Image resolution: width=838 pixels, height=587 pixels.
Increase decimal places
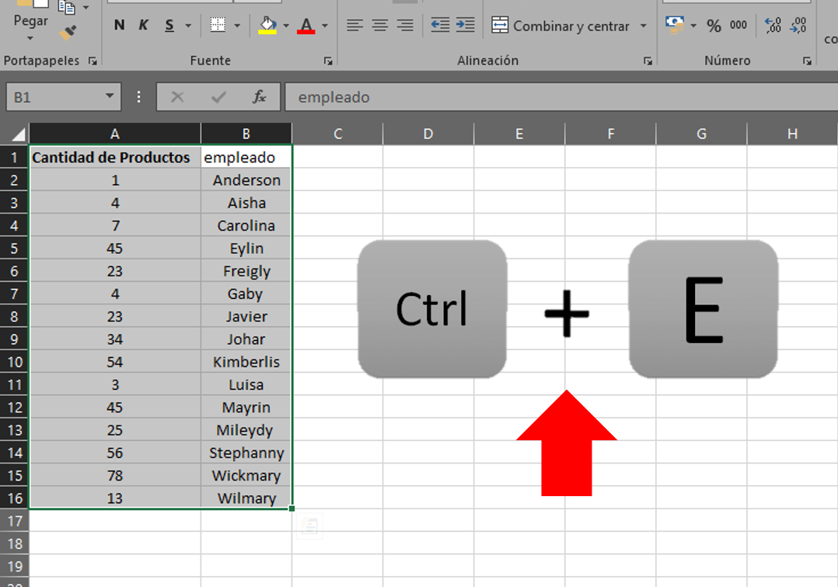773,25
